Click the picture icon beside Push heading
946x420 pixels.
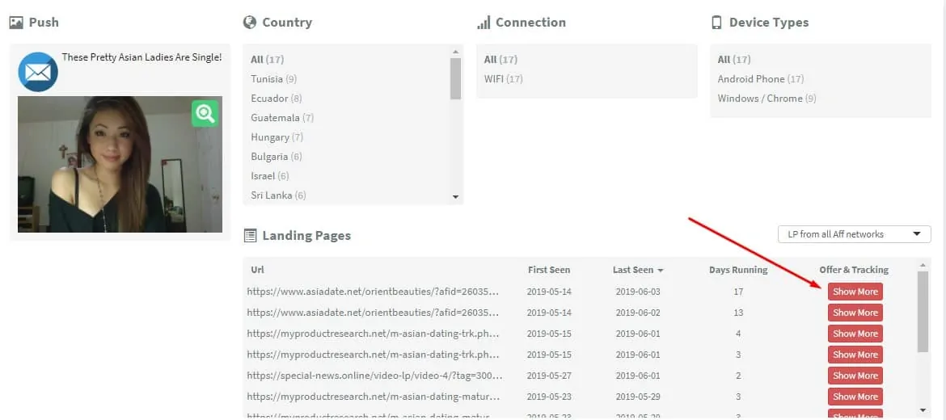(16, 23)
